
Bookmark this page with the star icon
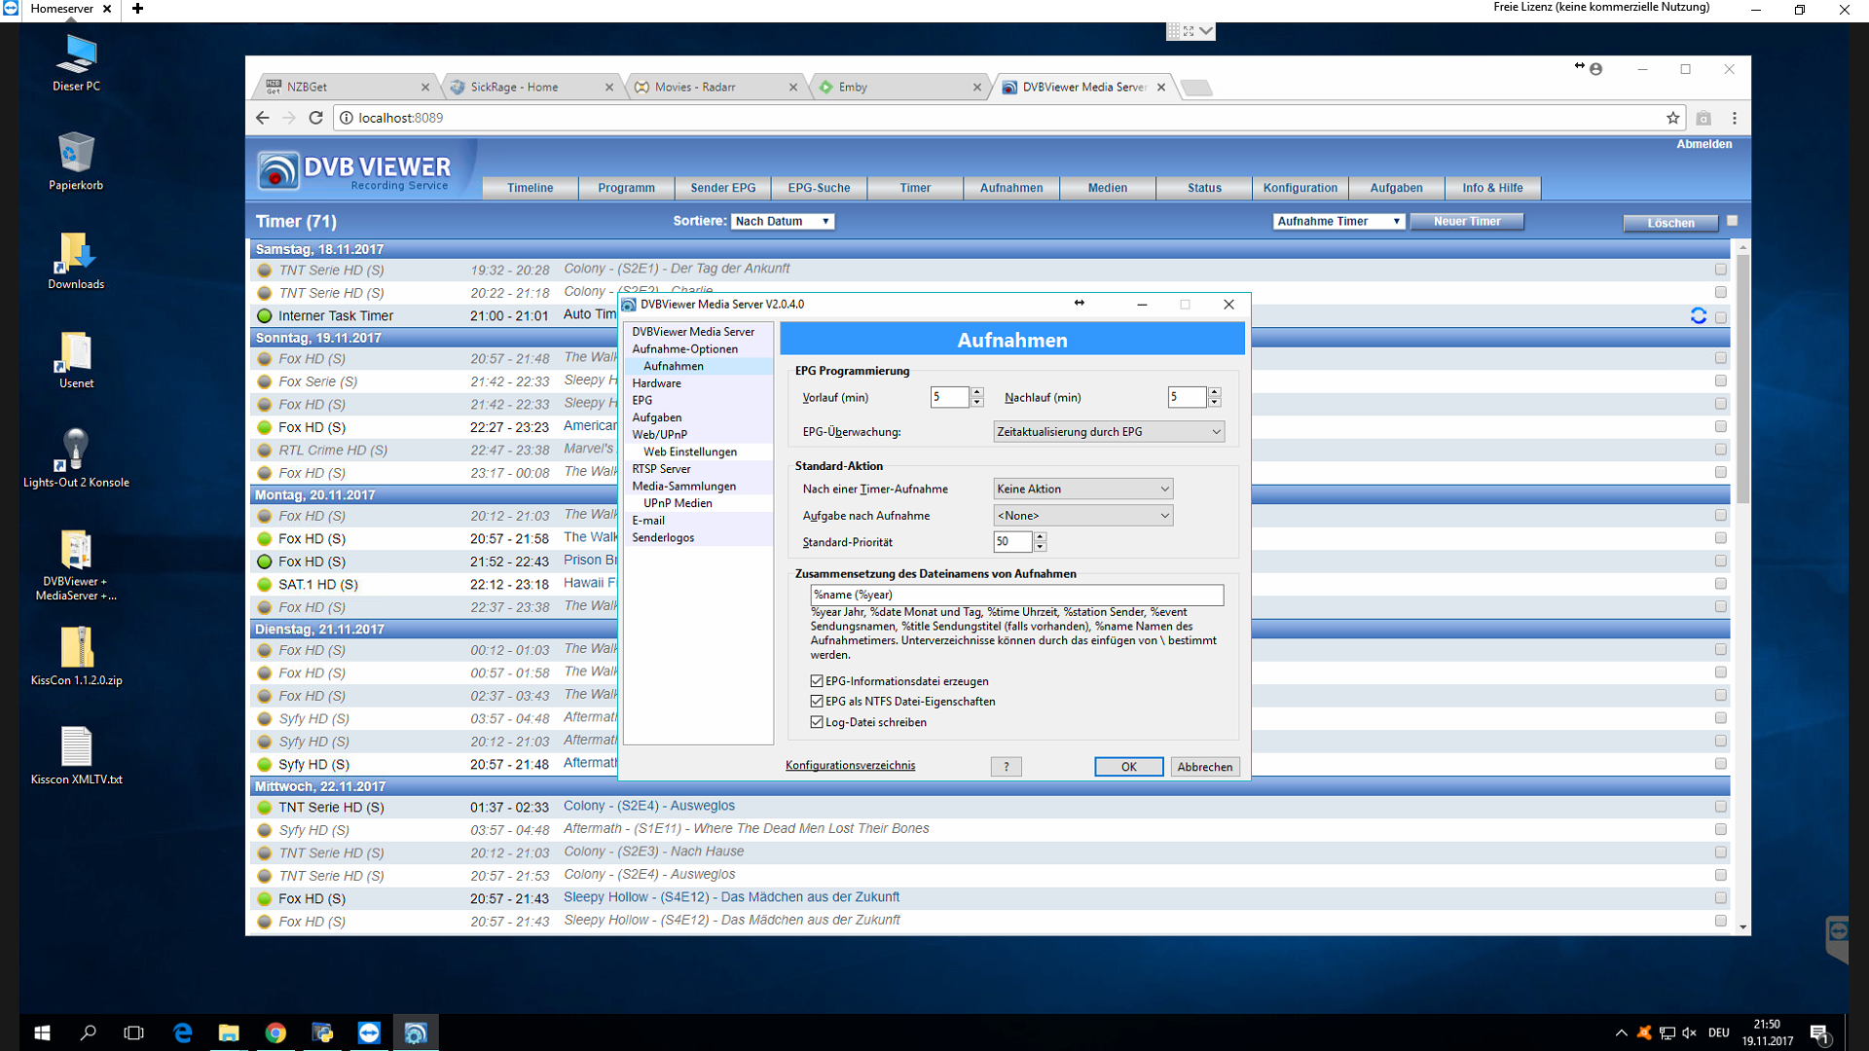point(1672,118)
